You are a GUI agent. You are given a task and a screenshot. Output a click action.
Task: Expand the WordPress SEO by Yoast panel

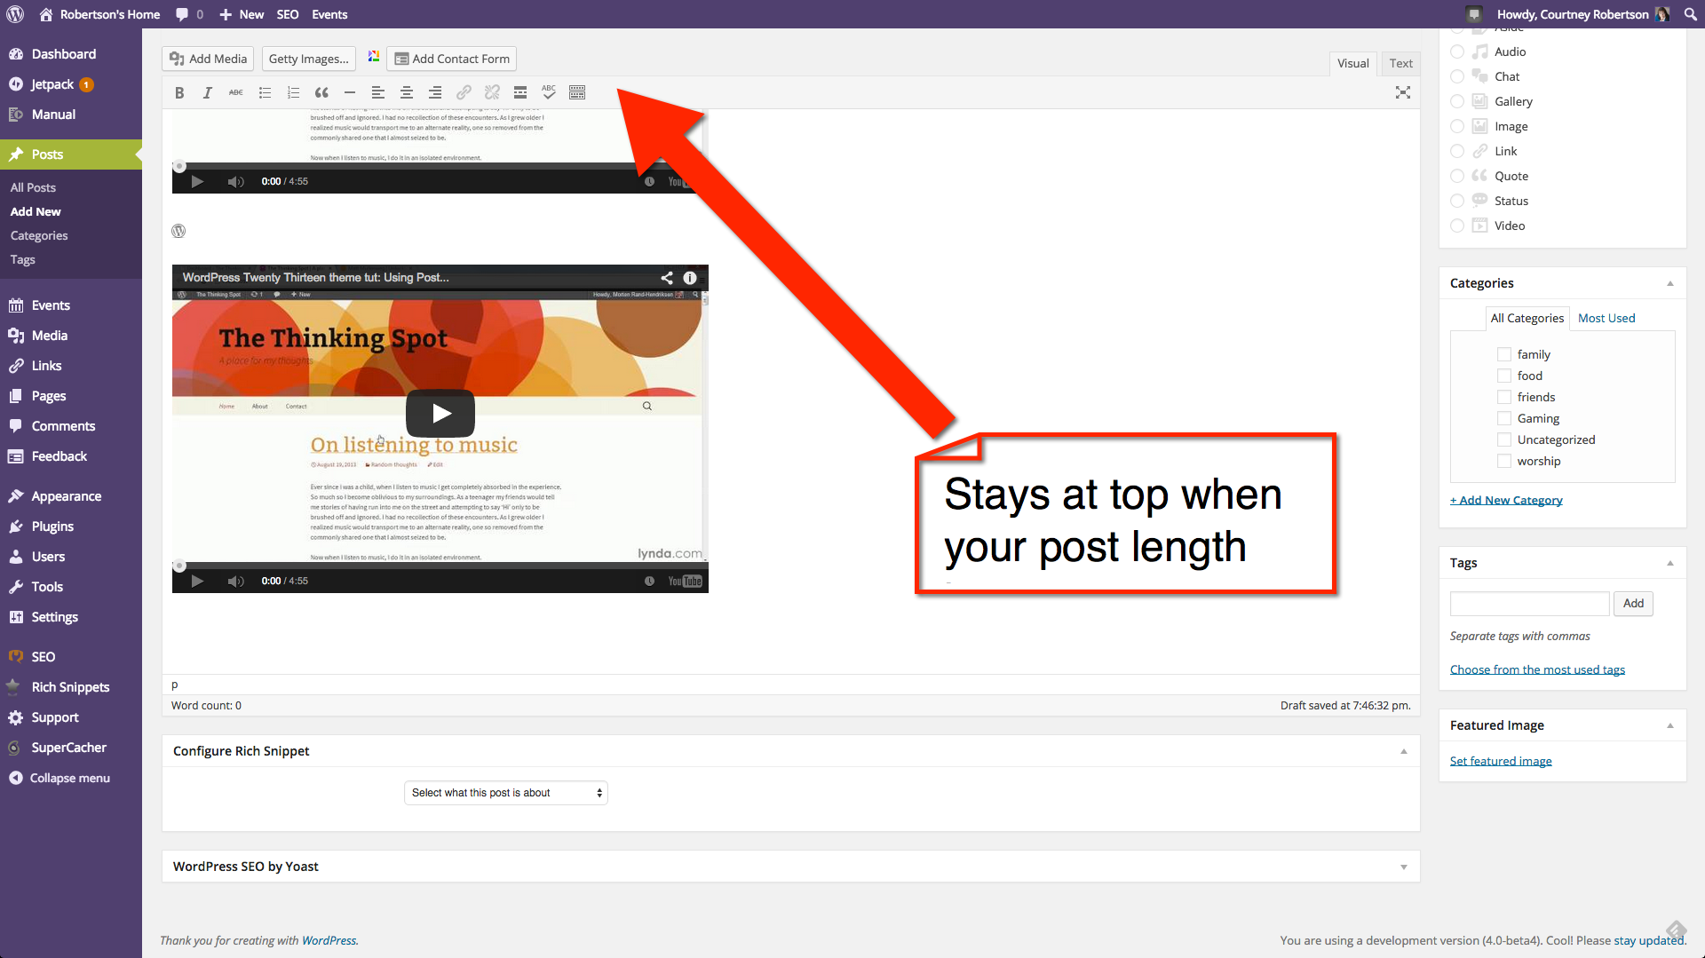1404,867
